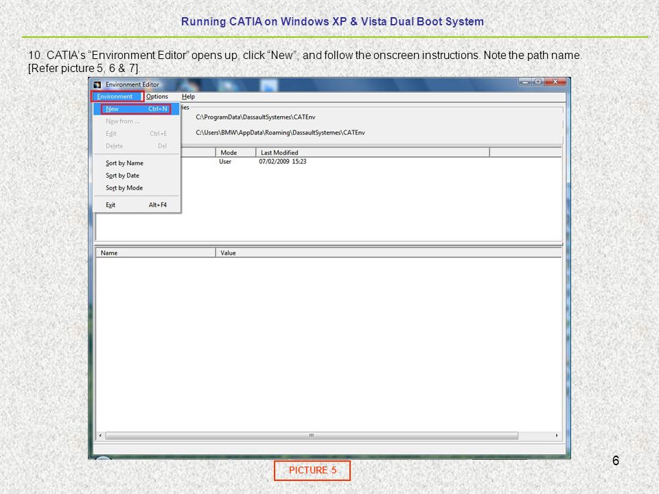Choose Exit in the Environment menu
659x494 pixels.
coord(136,205)
